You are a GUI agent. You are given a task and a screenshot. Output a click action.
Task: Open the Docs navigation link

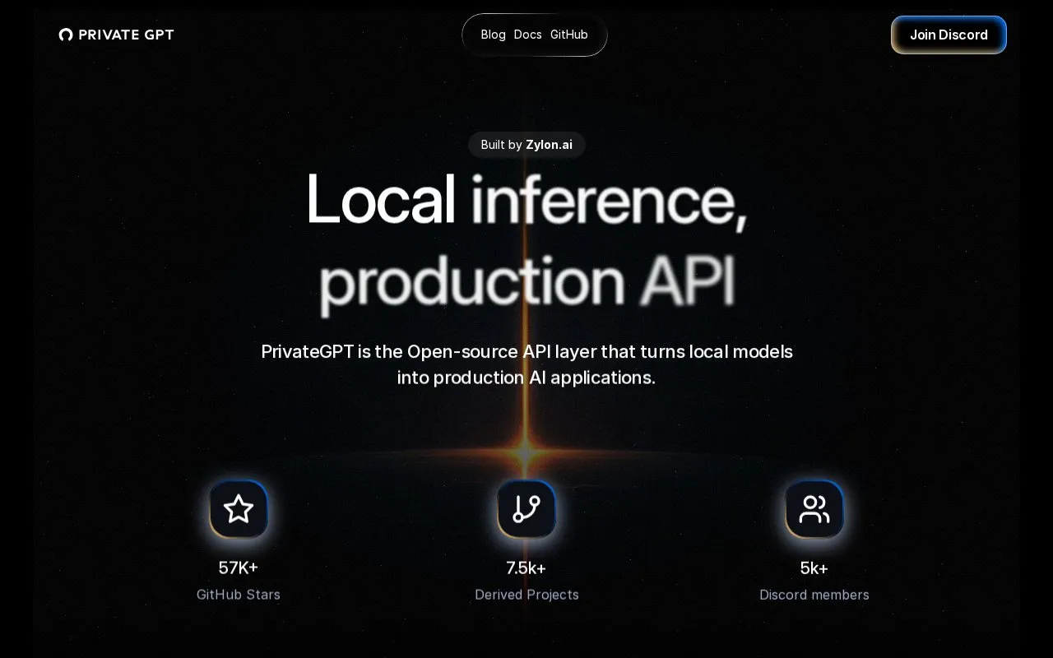coord(527,35)
